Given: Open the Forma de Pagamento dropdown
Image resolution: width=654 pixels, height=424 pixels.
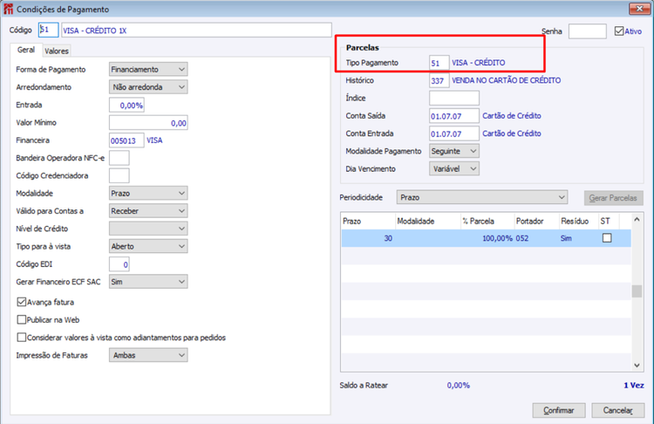Looking at the screenshot, I should pyautogui.click(x=148, y=69).
